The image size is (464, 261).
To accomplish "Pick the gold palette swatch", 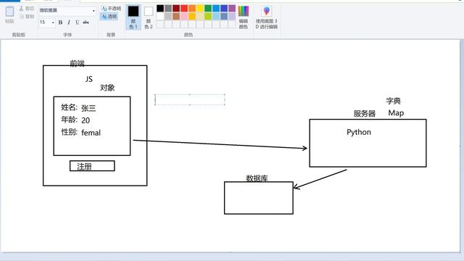I will pos(192,16).
